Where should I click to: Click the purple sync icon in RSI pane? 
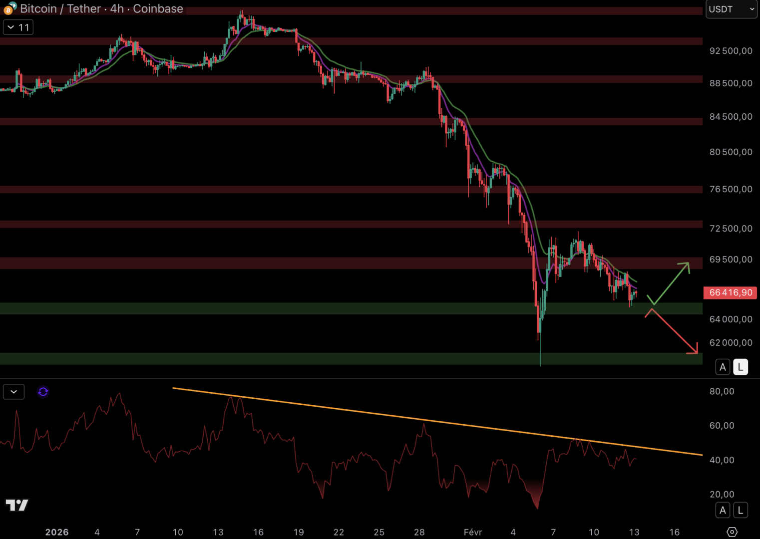tap(43, 392)
